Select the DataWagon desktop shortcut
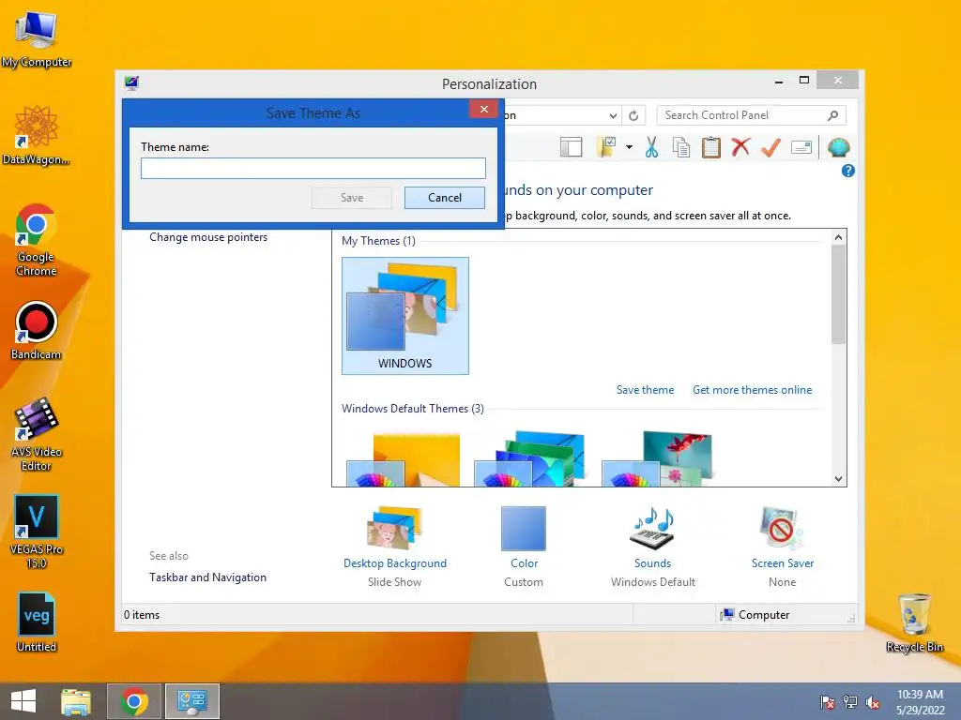 [x=37, y=136]
